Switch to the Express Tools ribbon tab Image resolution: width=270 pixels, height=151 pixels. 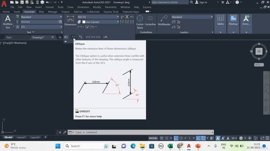pos(111,12)
